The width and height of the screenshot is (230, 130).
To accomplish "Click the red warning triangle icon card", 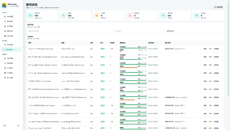I will point(130,16).
